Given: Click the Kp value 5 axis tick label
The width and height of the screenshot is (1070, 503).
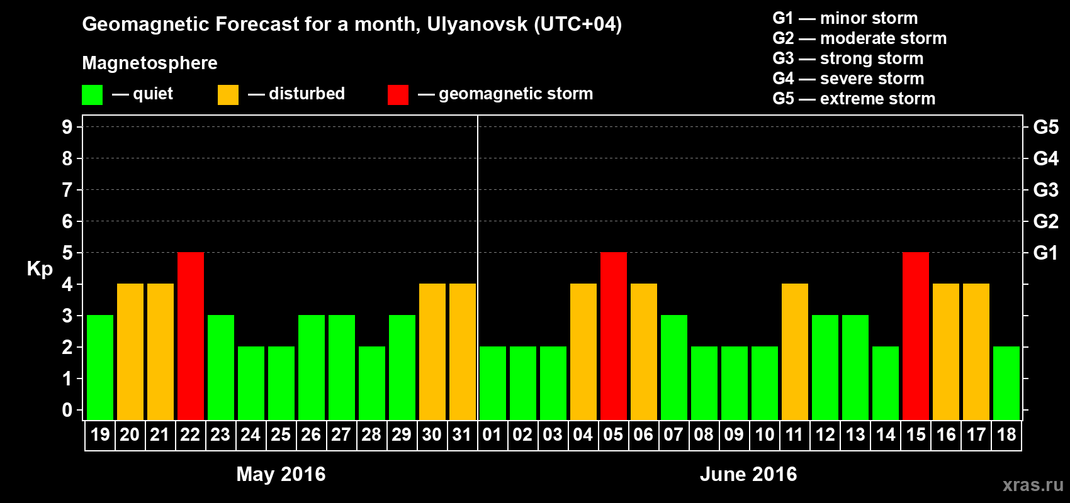Looking at the screenshot, I should coord(67,253).
